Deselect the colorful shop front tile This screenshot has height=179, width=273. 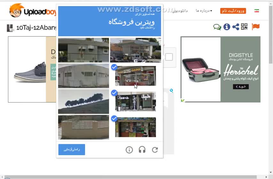pos(136,127)
